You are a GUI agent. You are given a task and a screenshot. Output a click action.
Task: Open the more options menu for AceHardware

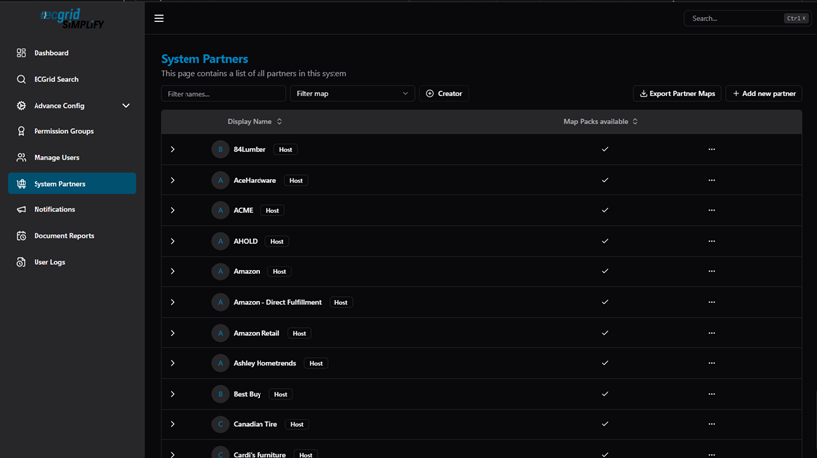712,180
